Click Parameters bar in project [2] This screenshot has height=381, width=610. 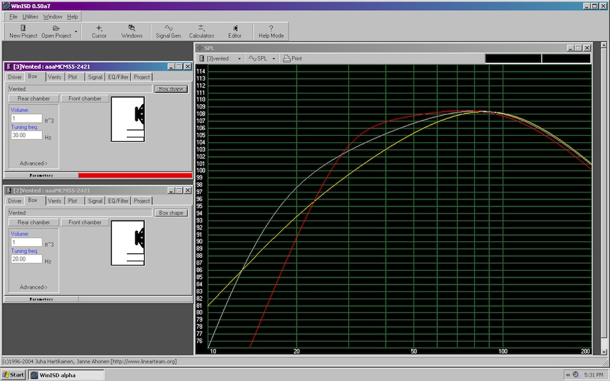(41, 299)
